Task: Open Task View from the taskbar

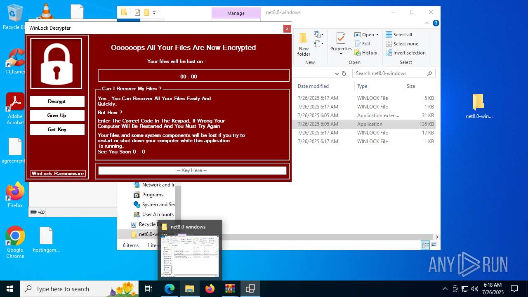Action: [148, 289]
